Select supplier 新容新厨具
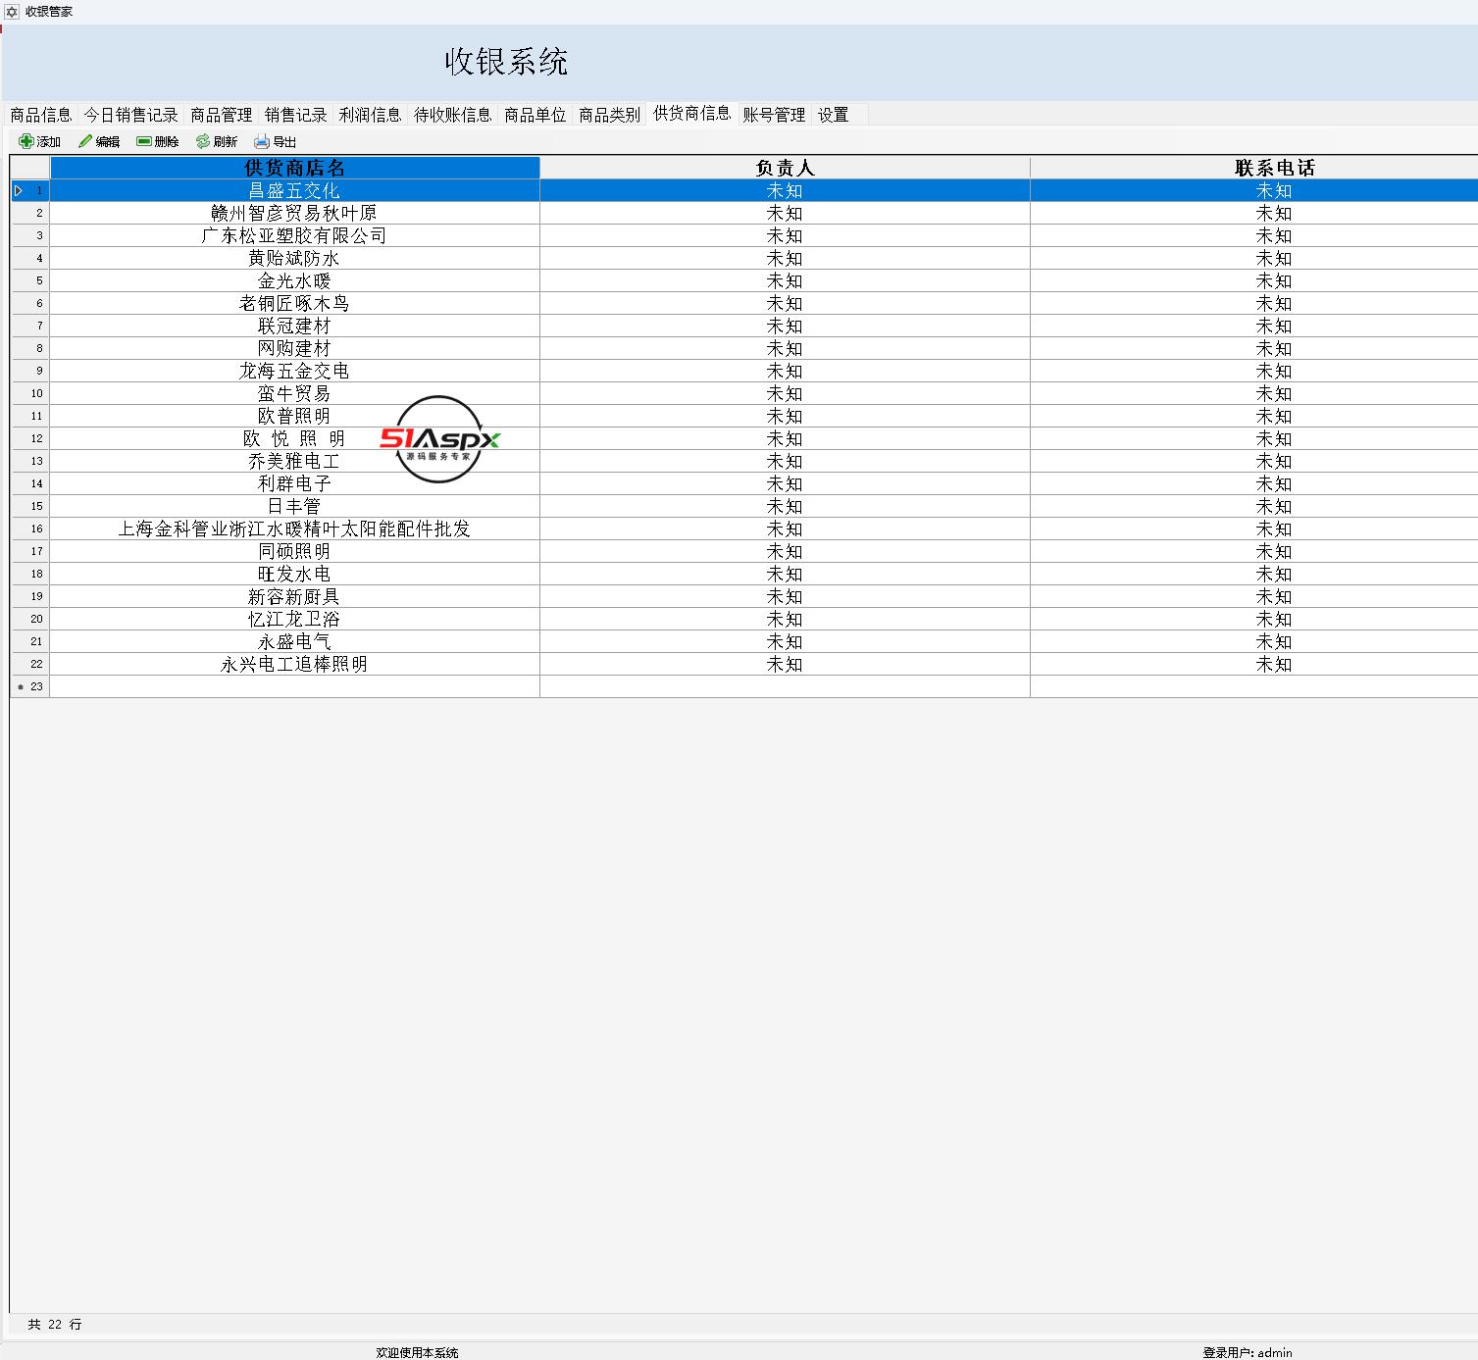The image size is (1478, 1360). click(x=294, y=596)
